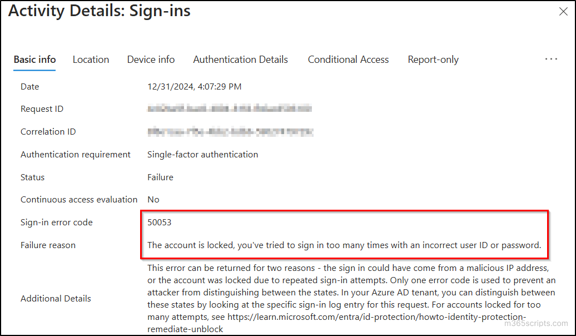Open the Report-only tab
Viewport: 576px width, 336px height.
433,60
